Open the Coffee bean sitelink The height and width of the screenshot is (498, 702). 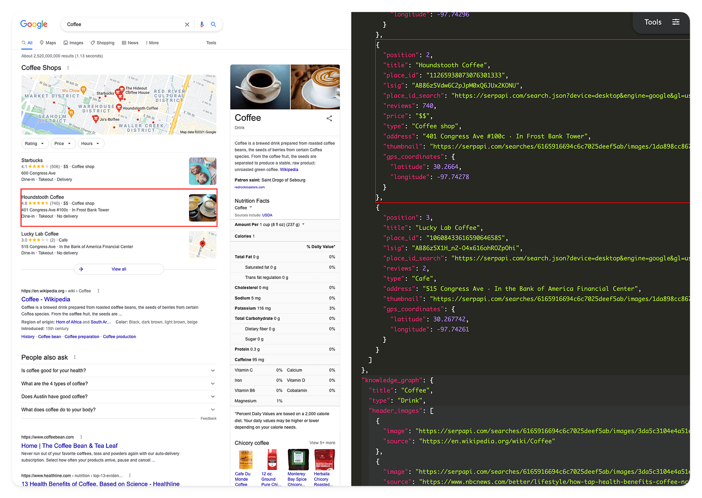tap(49, 337)
